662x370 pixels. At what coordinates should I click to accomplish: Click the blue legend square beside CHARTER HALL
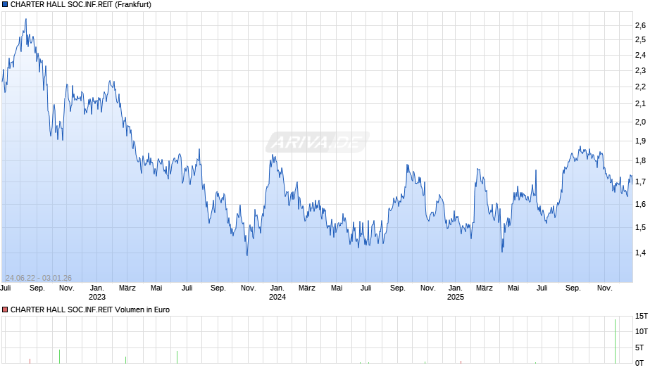(5, 5)
